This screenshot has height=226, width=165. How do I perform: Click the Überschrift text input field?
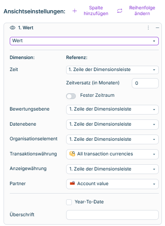[x=112, y=215]
